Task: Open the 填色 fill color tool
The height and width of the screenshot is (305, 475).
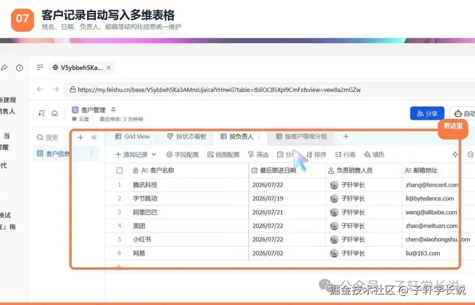Action: point(374,154)
